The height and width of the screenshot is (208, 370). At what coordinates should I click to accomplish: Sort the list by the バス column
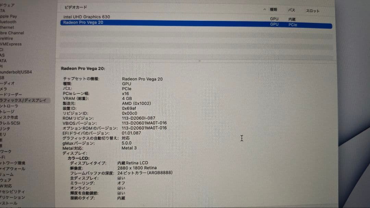pyautogui.click(x=292, y=10)
